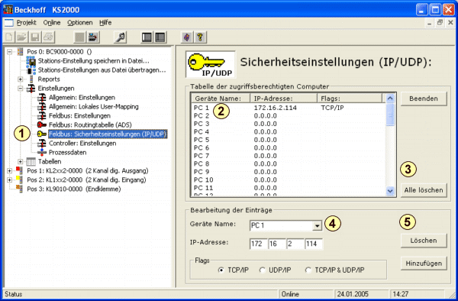This screenshot has width=458, height=301.
Task: Click the red key Routingtabelle icon
Action: click(42, 125)
